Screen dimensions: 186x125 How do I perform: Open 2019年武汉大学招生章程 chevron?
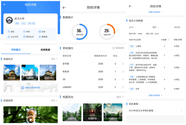tap(181, 111)
